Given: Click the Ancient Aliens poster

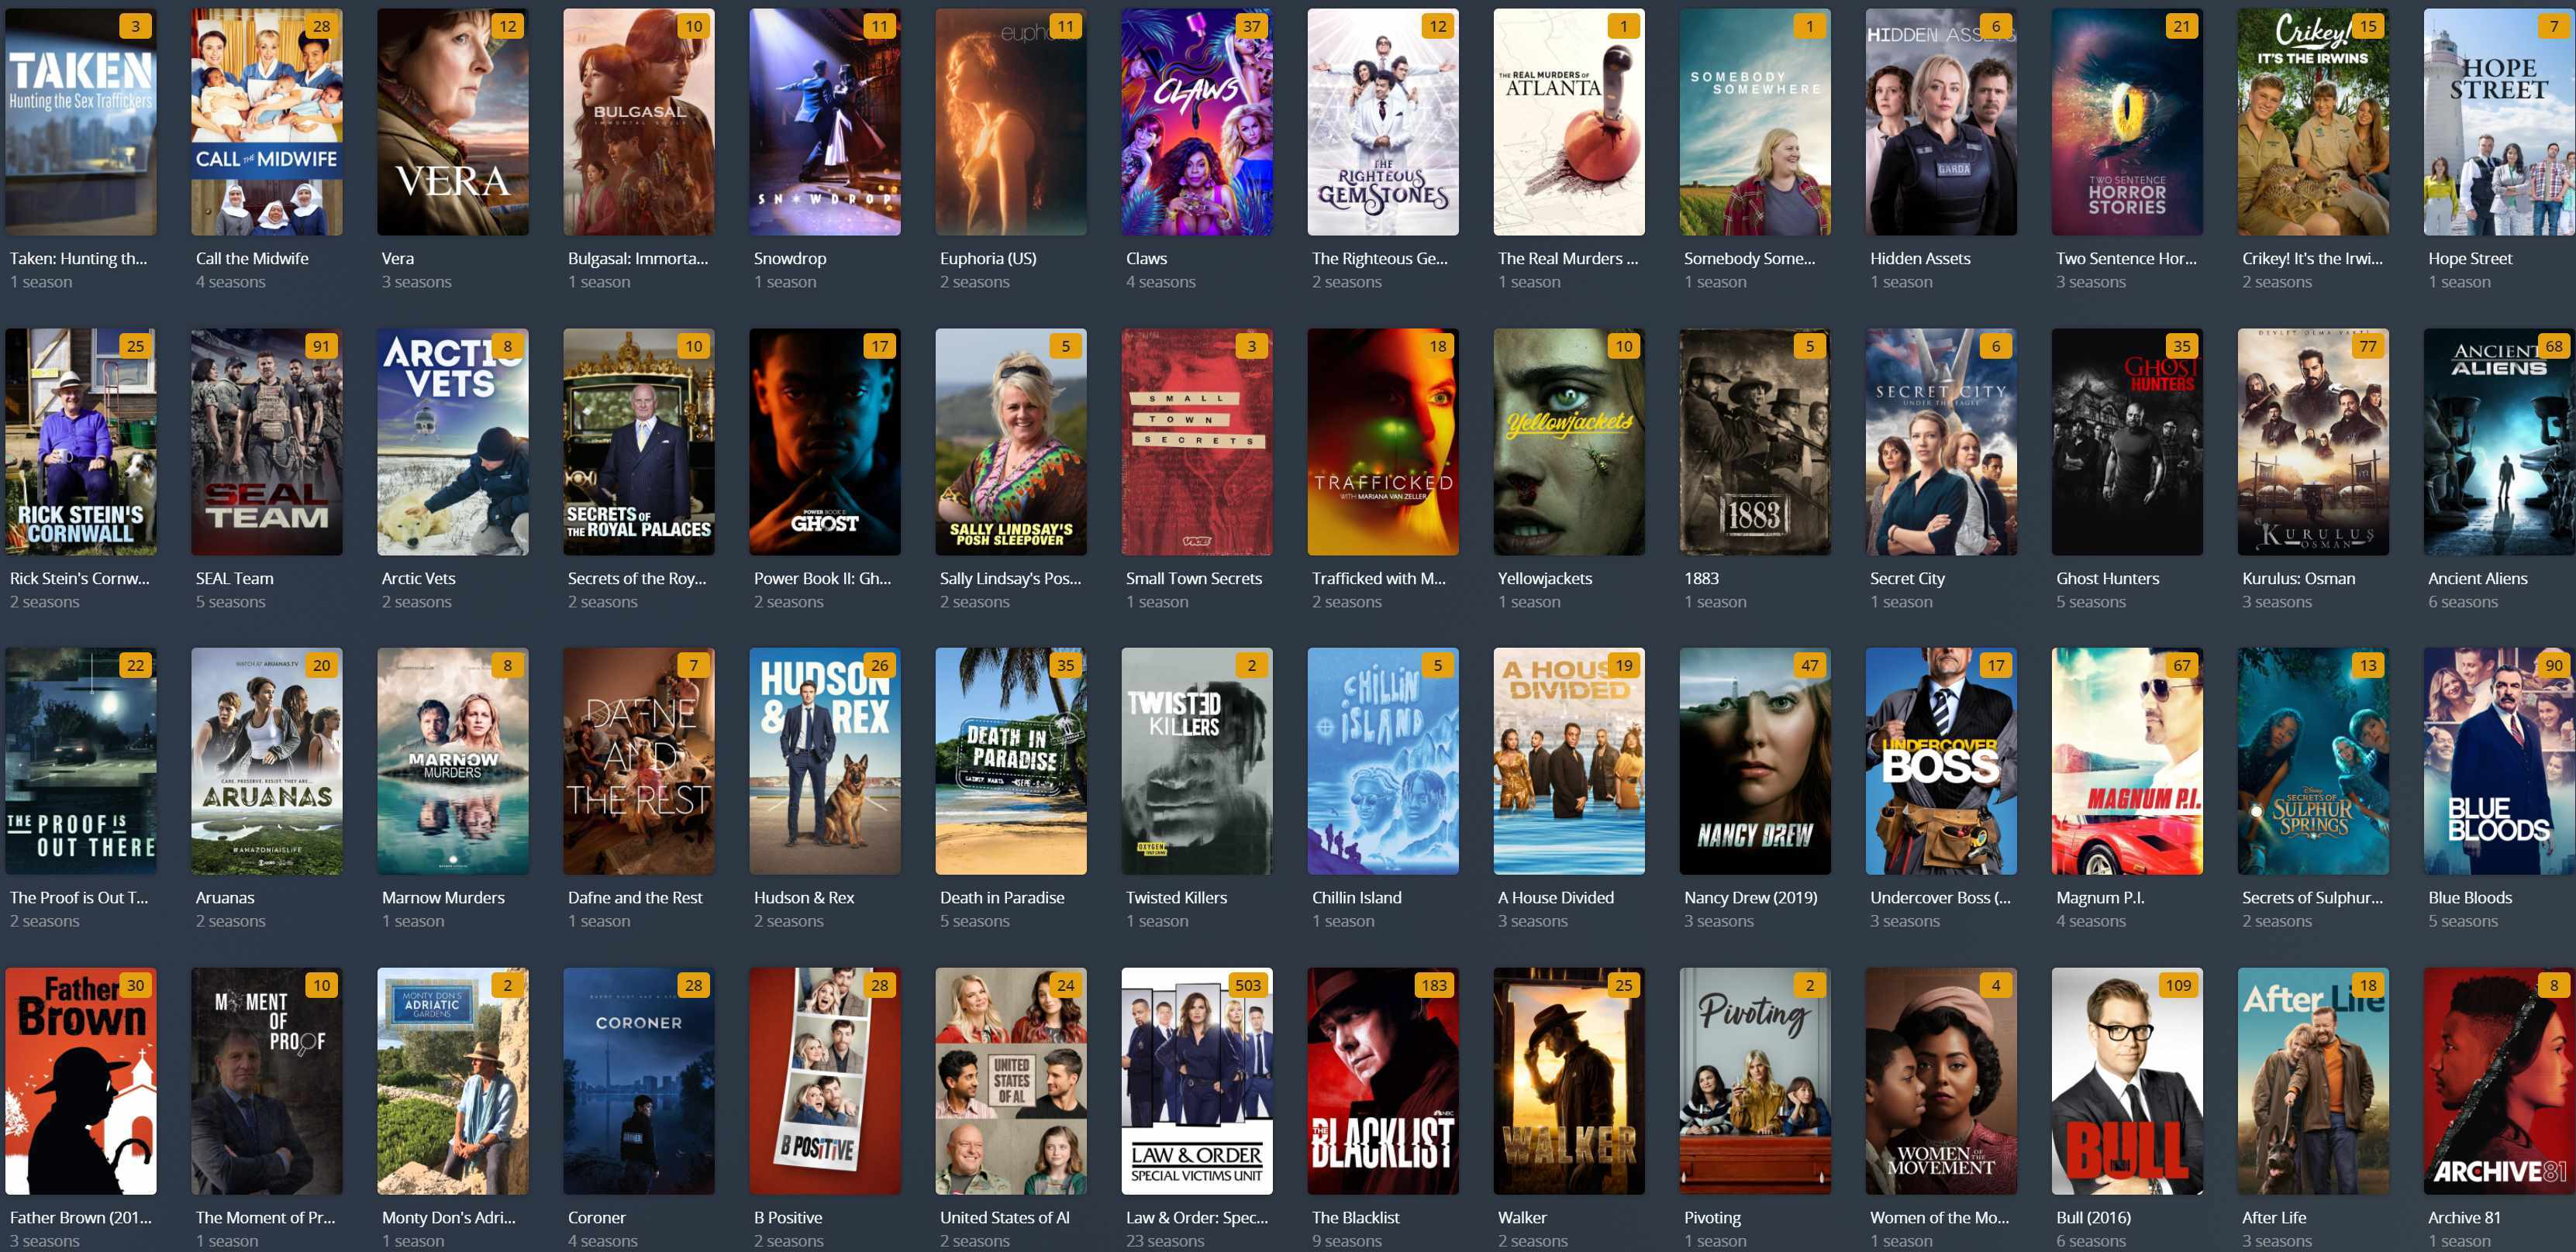Looking at the screenshot, I should [2498, 442].
